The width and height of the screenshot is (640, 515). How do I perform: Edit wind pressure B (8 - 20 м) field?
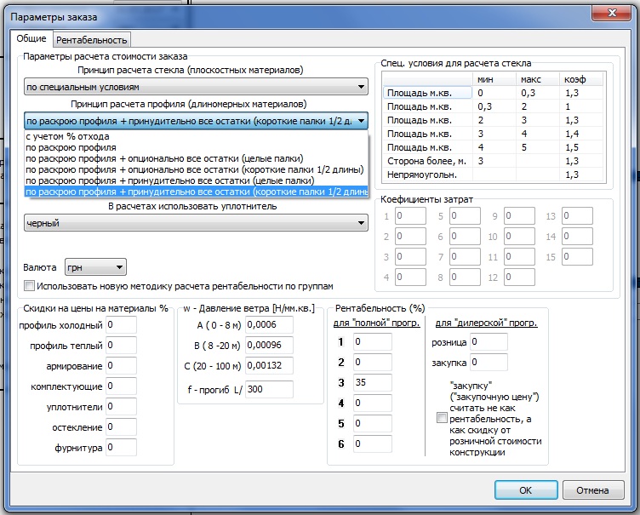(x=269, y=346)
